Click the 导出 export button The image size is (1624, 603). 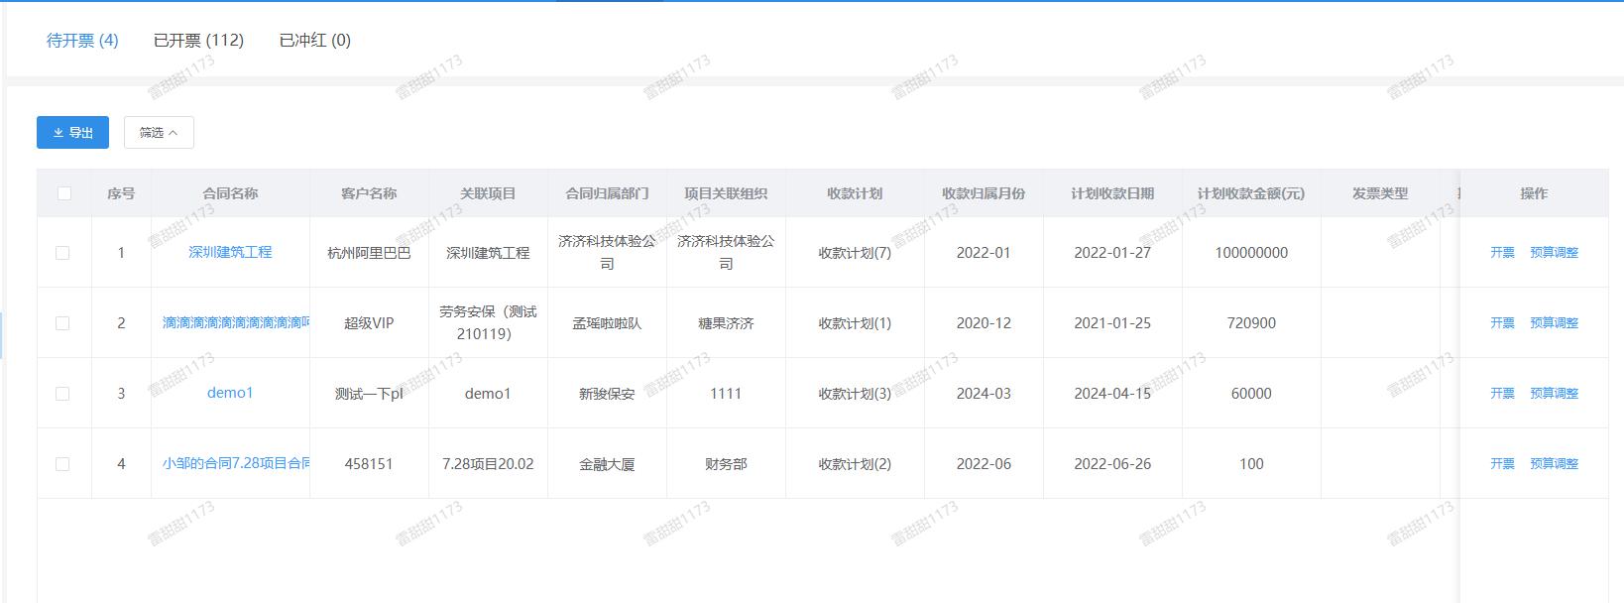click(72, 132)
